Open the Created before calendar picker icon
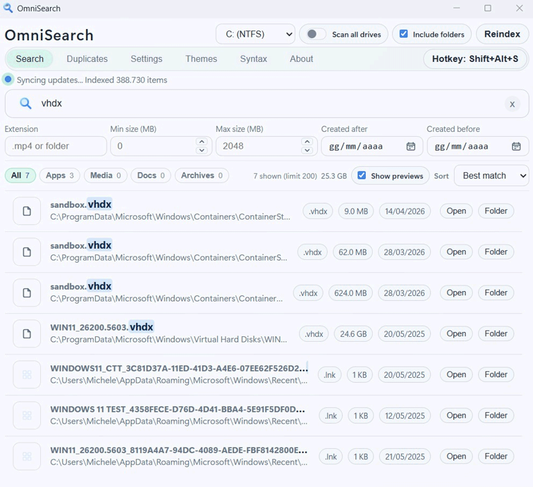 click(516, 147)
